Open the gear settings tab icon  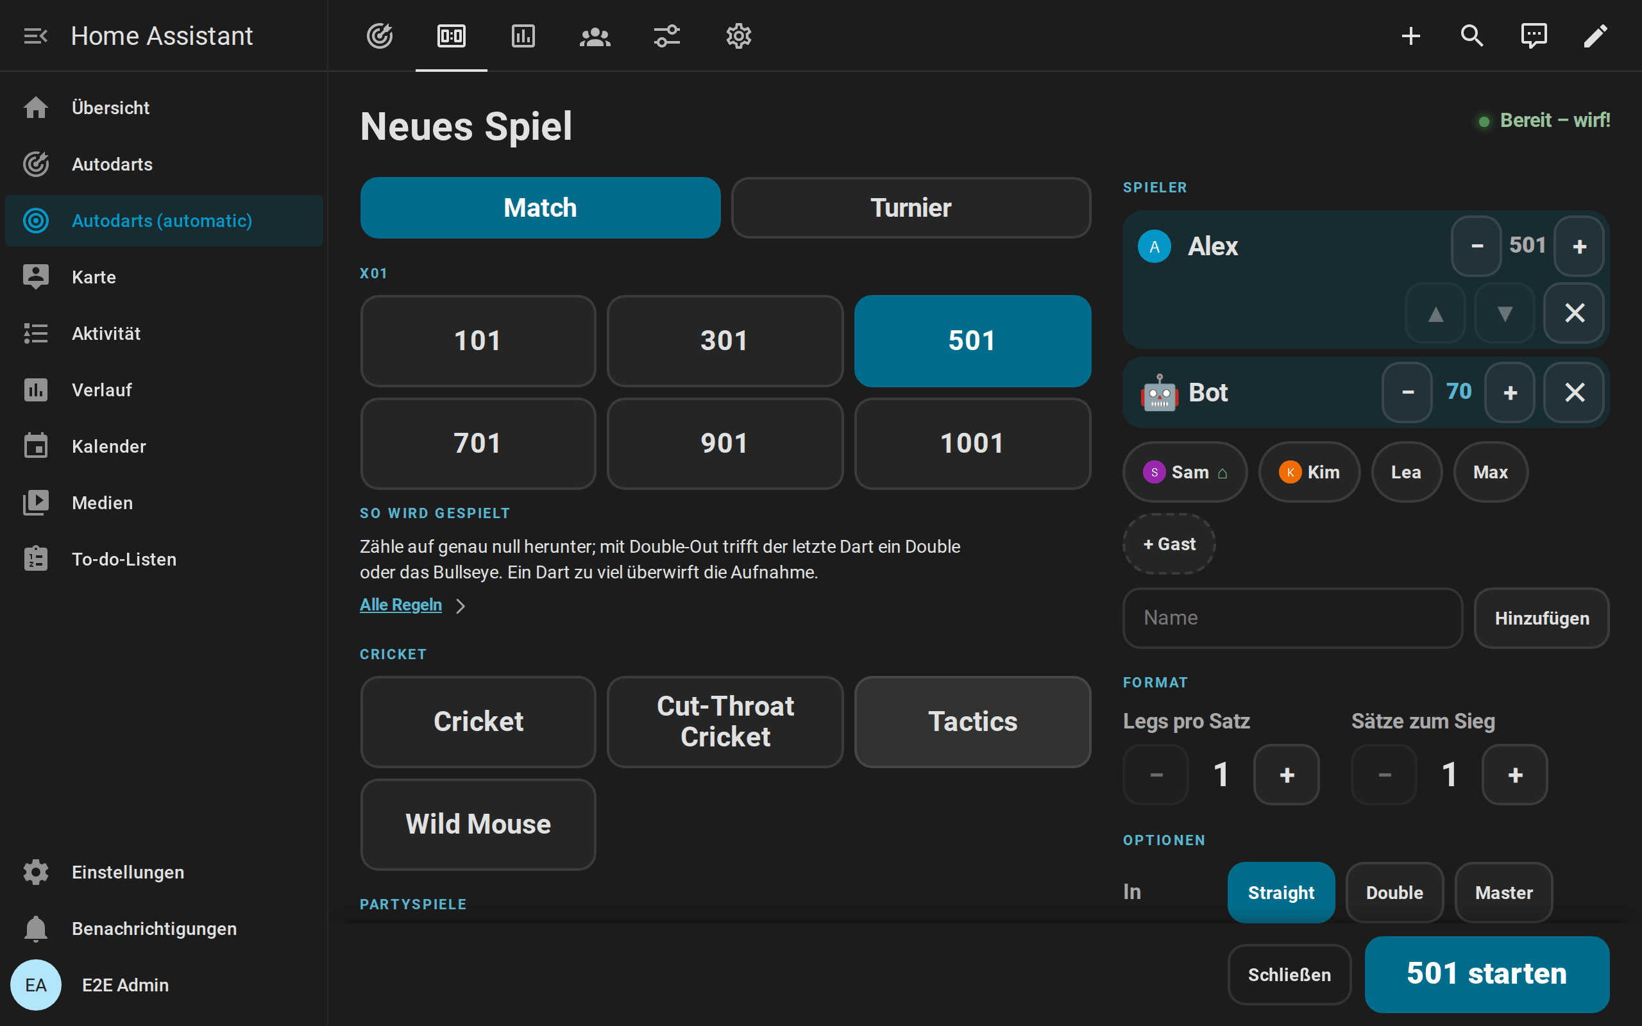738,36
